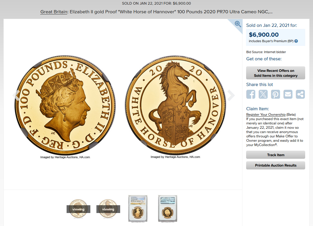Screen dimensions: 313x226
Task: Select NGC slab back thumbnail
Action: [168, 208]
